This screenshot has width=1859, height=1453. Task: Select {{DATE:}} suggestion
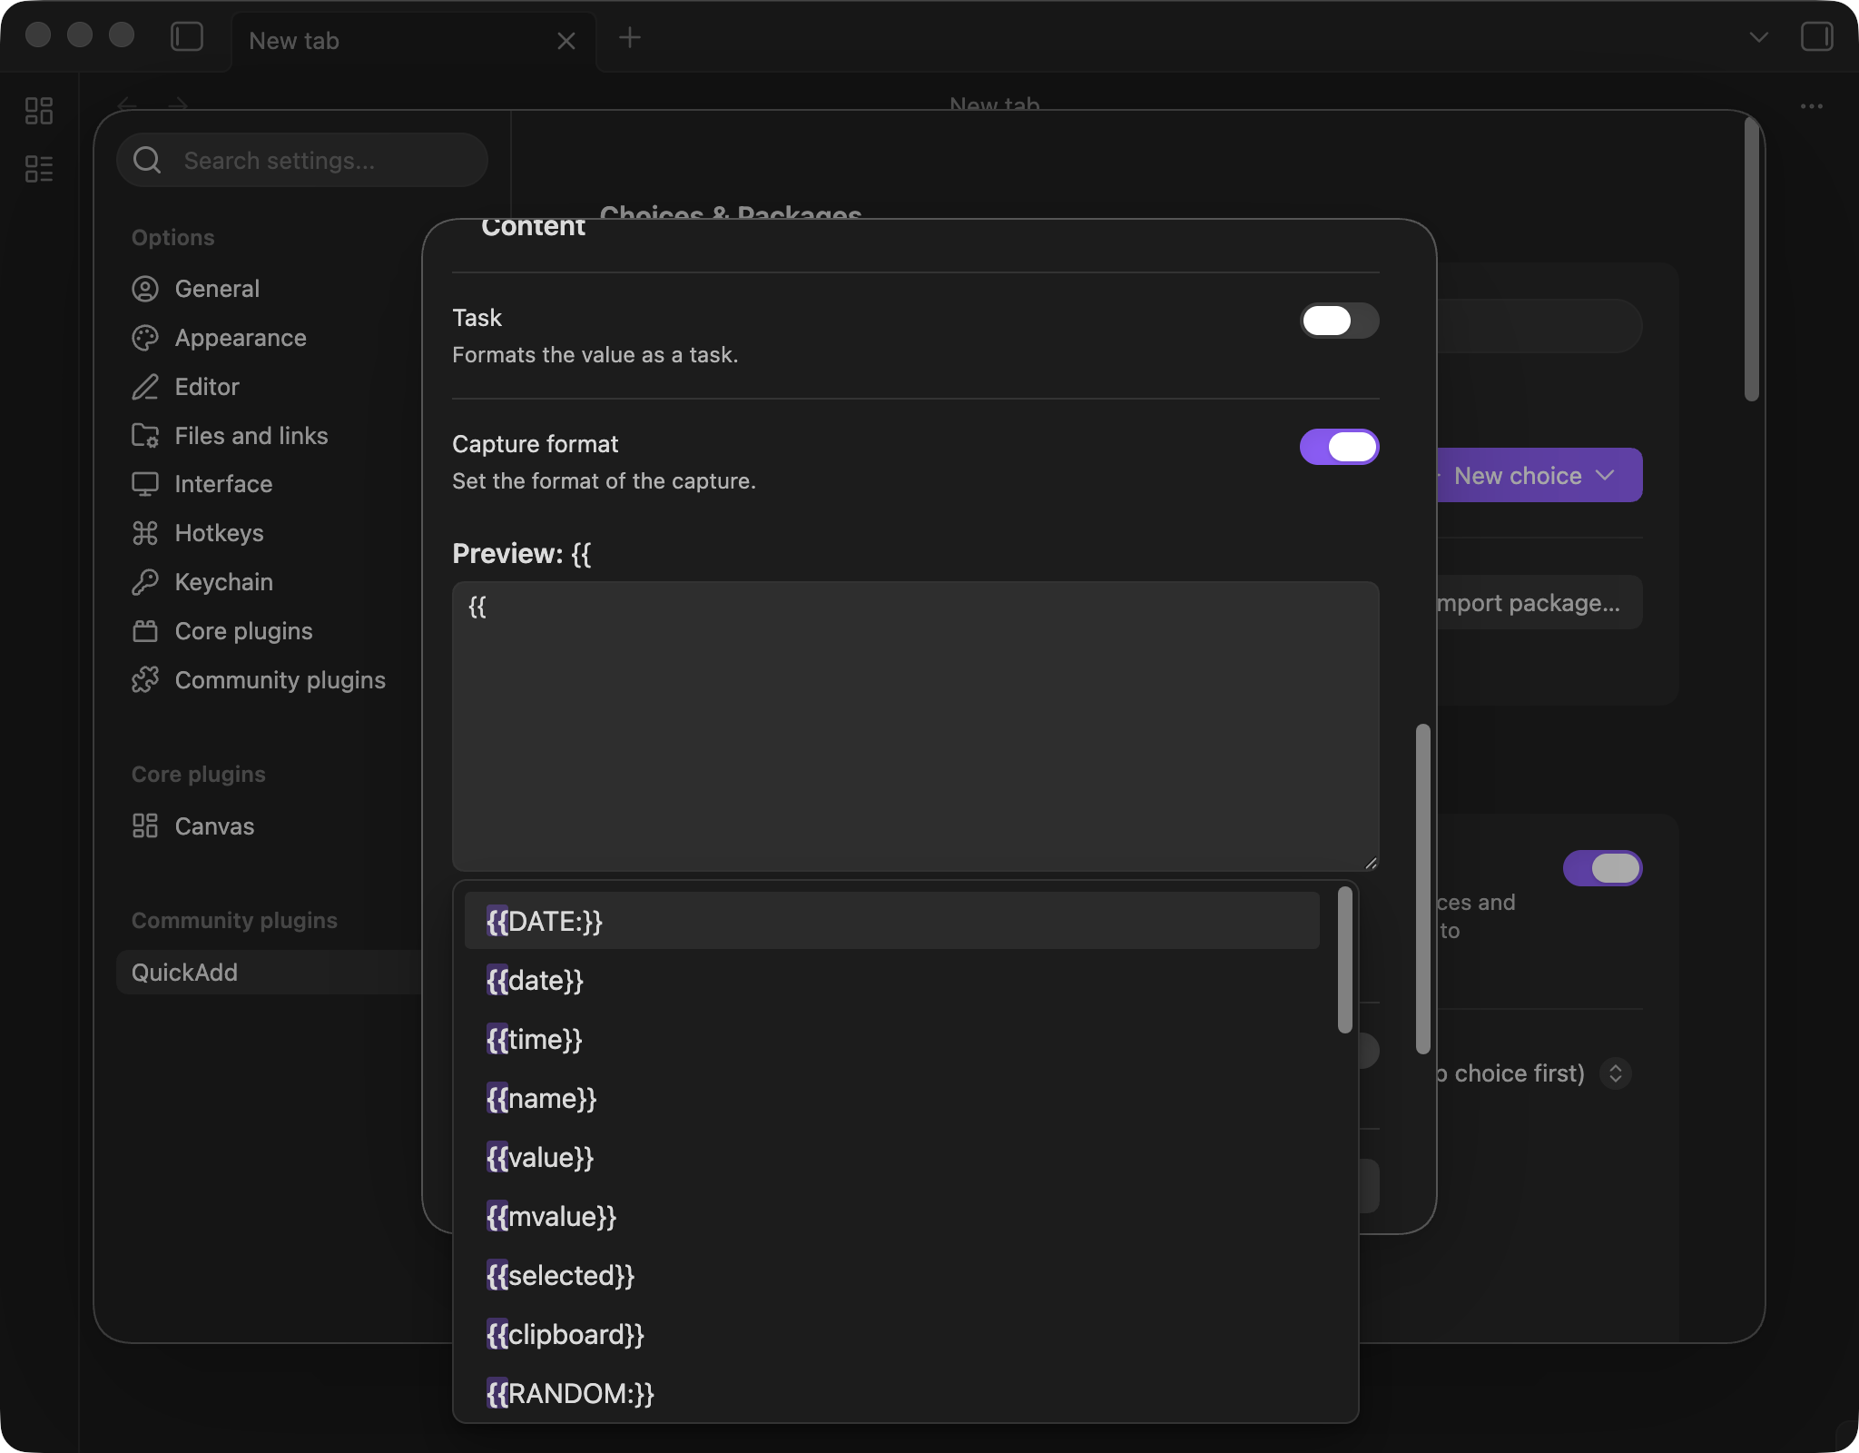[x=892, y=921]
